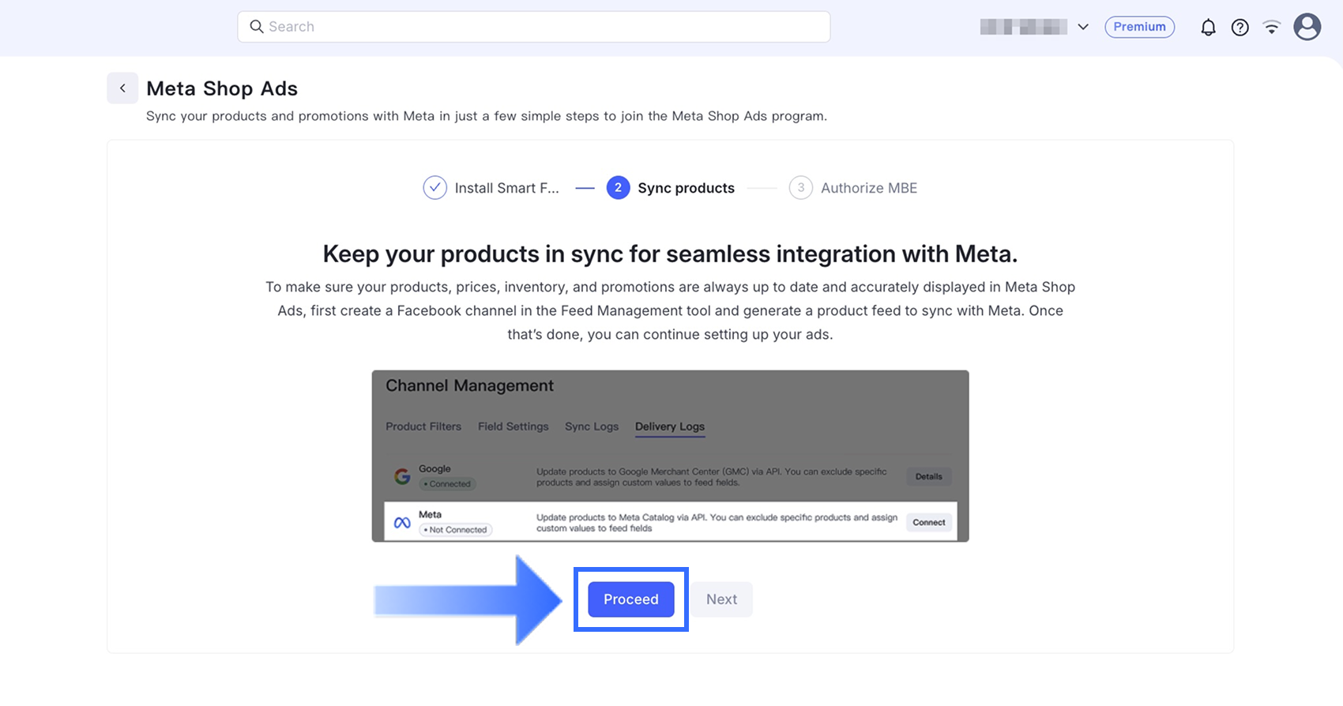Screen dimensions: 1343x706
Task: Expand the account name dropdown arrow
Action: (x=1083, y=27)
